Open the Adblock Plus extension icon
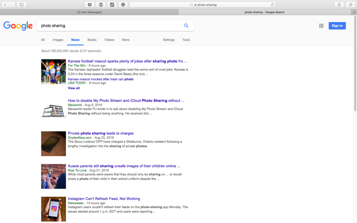Viewport: 357px width, 223px height. pos(101,4)
